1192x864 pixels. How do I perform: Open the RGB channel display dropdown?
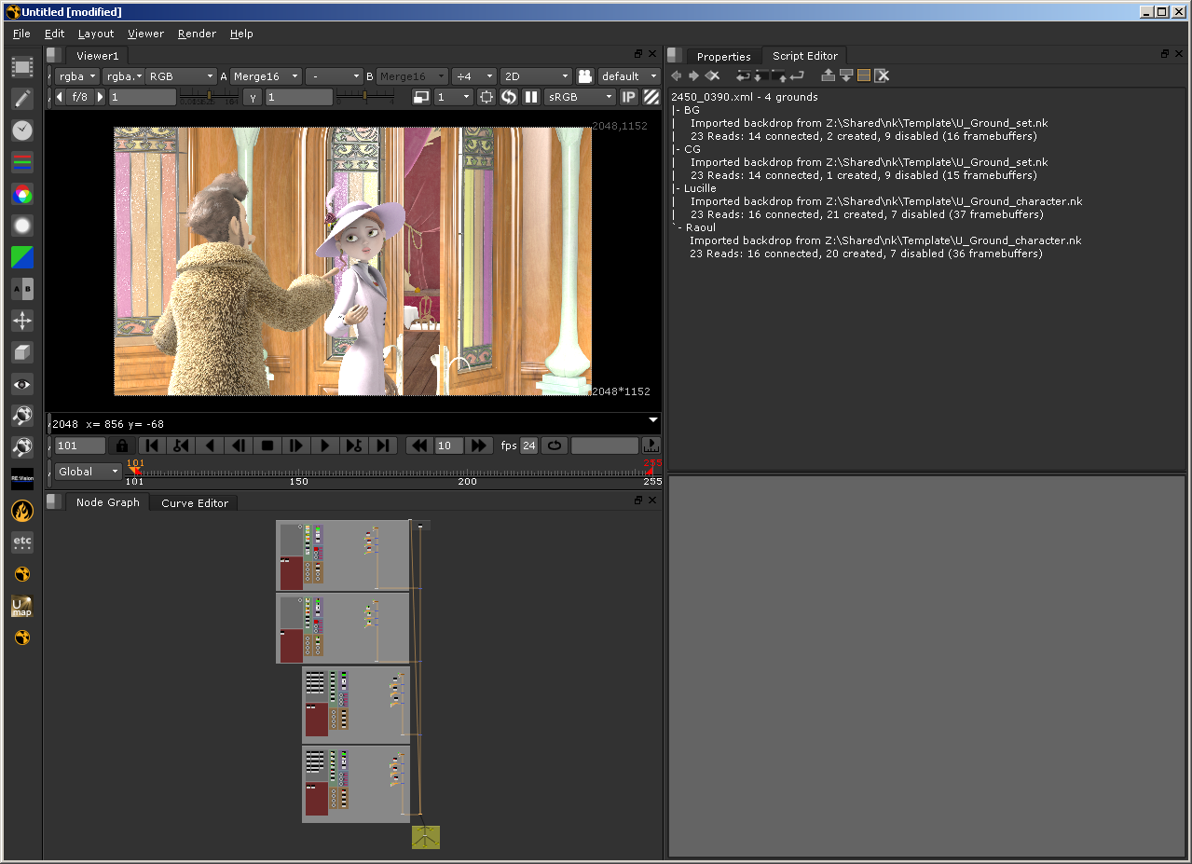pyautogui.click(x=182, y=76)
